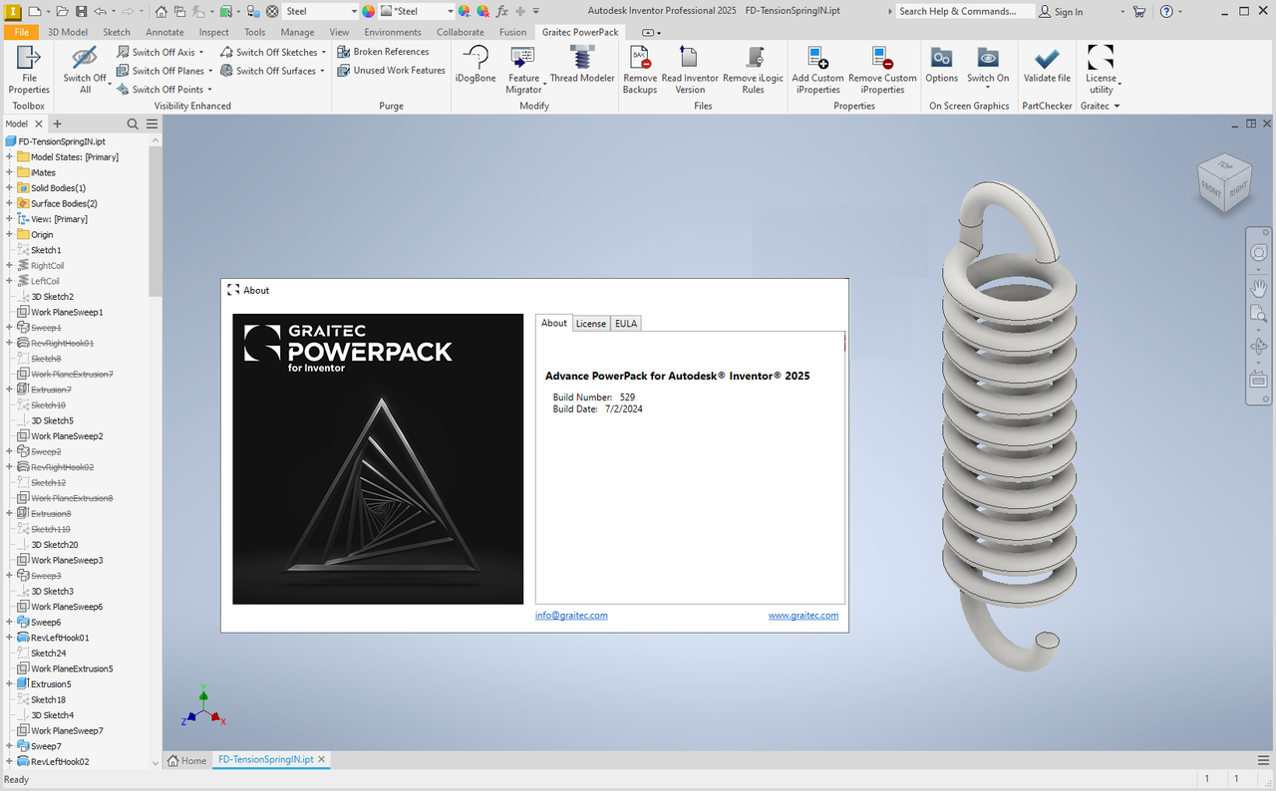The height and width of the screenshot is (791, 1276).
Task: Click Remove Custom iProperties
Action: (x=882, y=70)
